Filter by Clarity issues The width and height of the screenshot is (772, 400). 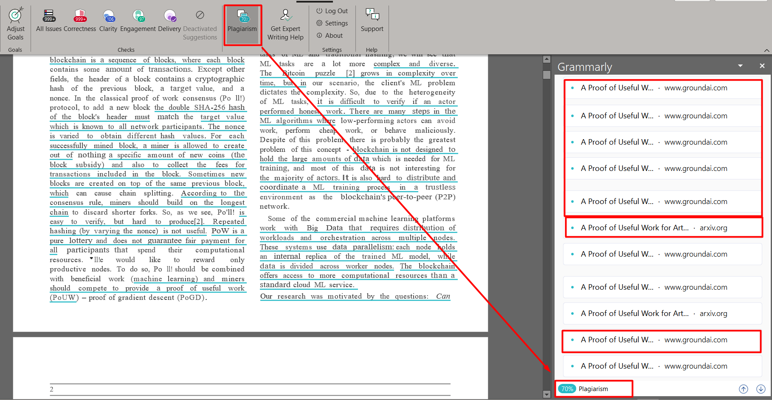point(108,21)
